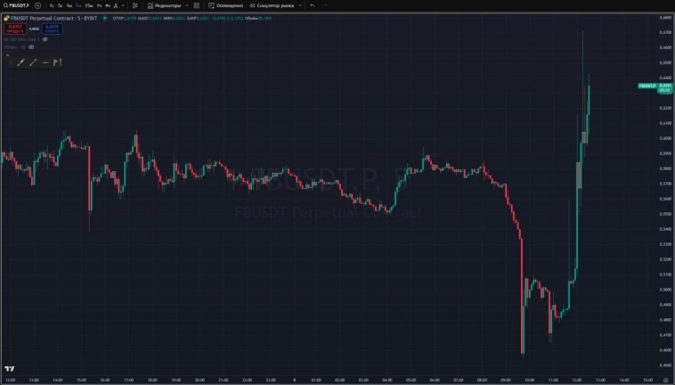The height and width of the screenshot is (385, 675).
Task: Select the 15-minute timeframe
Action: 89,5
